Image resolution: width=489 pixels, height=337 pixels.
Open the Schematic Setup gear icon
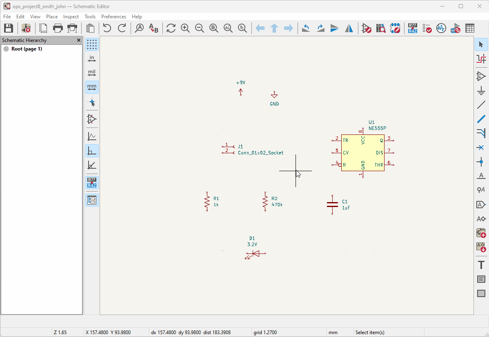coord(26,28)
